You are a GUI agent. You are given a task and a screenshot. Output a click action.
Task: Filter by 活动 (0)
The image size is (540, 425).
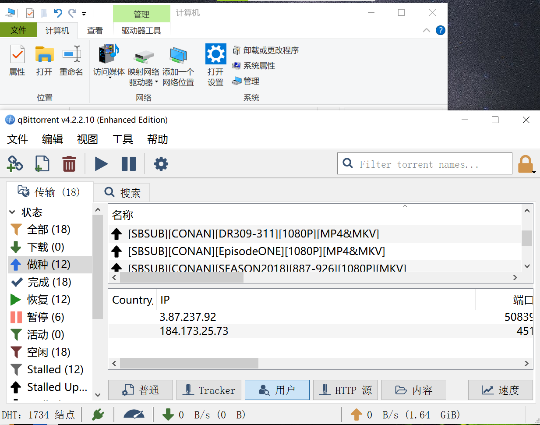pos(50,335)
